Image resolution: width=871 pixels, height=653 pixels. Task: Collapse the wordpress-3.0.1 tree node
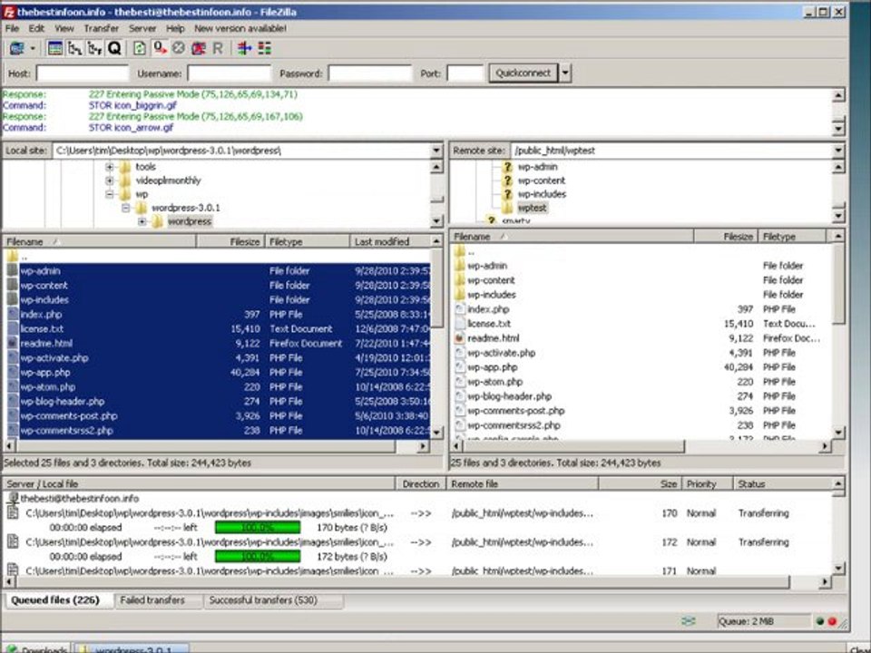[x=126, y=208]
